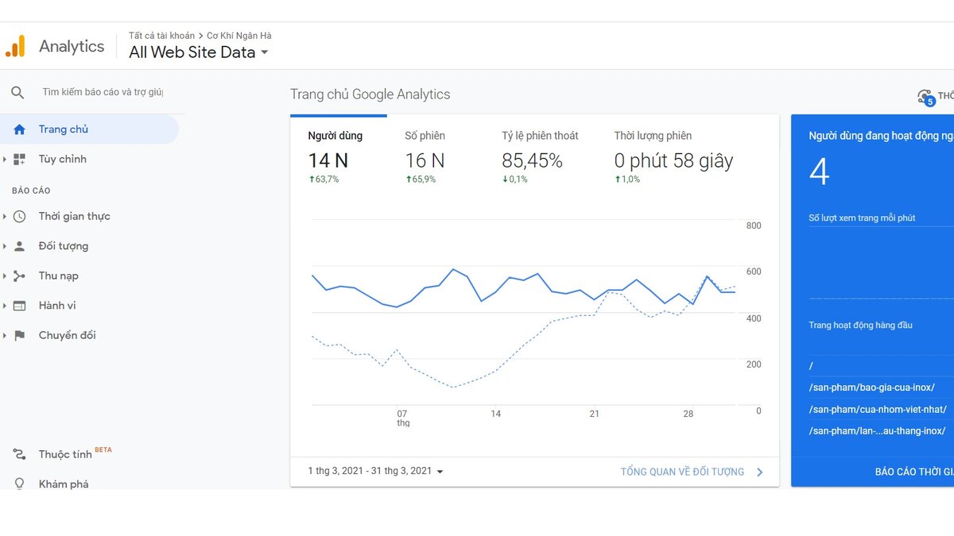Click the Đối tượng person icon
The image size is (954, 536).
click(20, 246)
